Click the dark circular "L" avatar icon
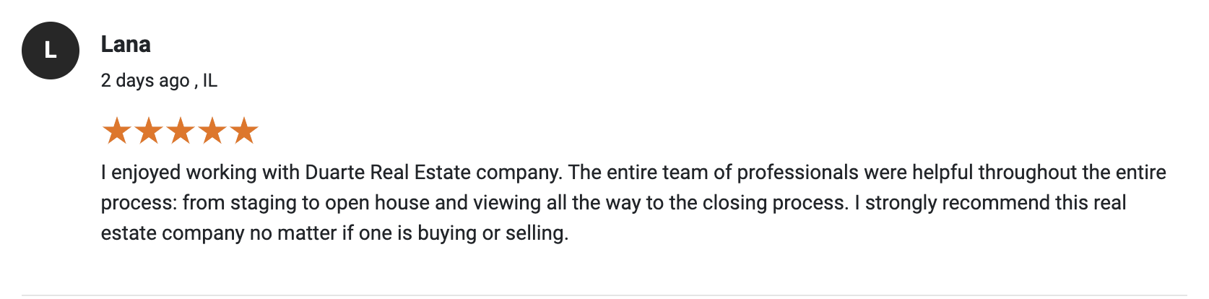1209x299 pixels. (x=51, y=51)
